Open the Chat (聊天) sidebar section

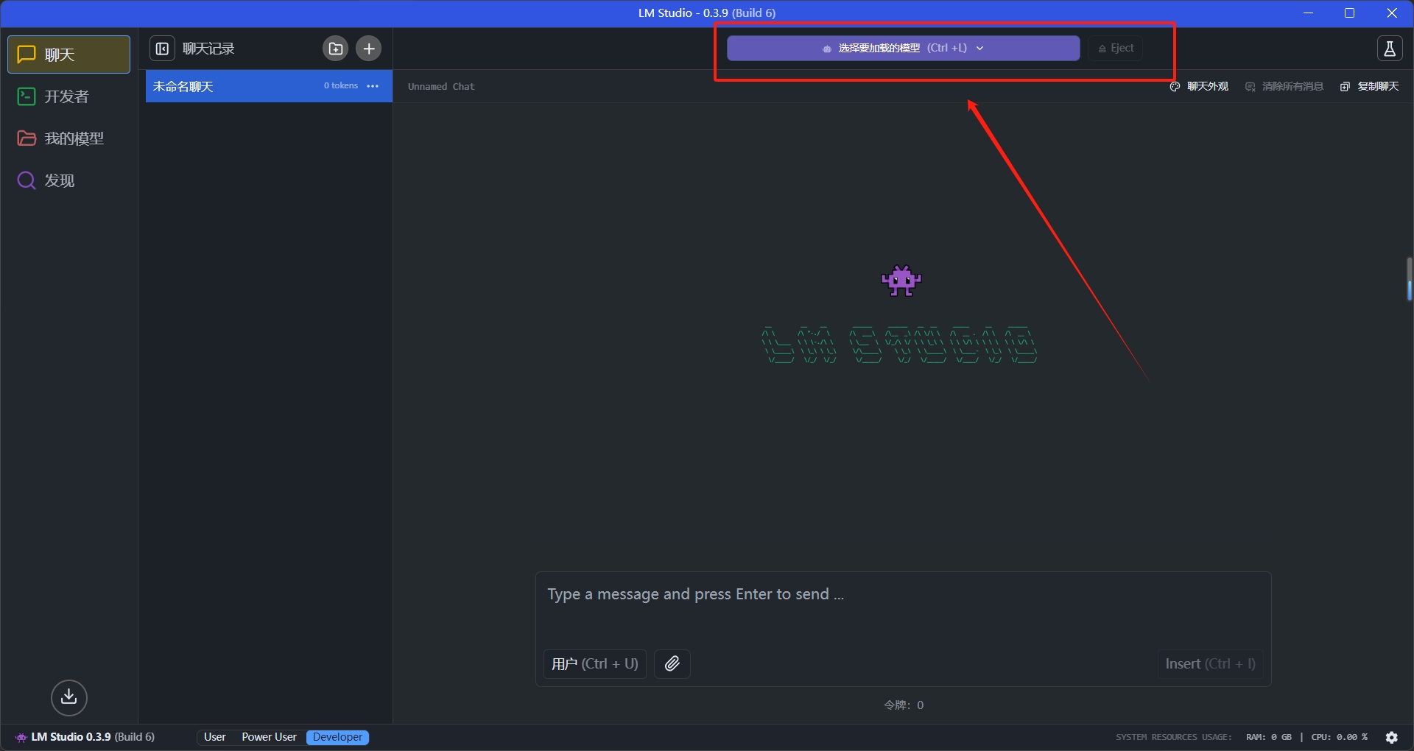coord(68,54)
